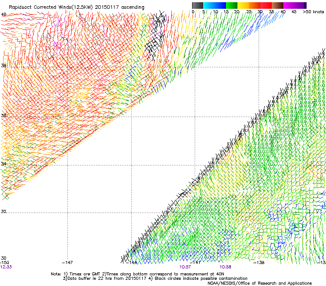Click the longitude label '-138'
The width and height of the screenshot is (326, 286).
tap(259, 263)
